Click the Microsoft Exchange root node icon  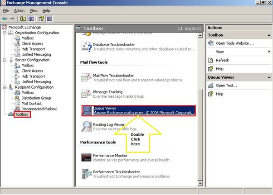[x=5, y=27]
